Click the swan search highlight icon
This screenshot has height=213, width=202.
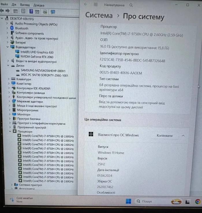176,201
